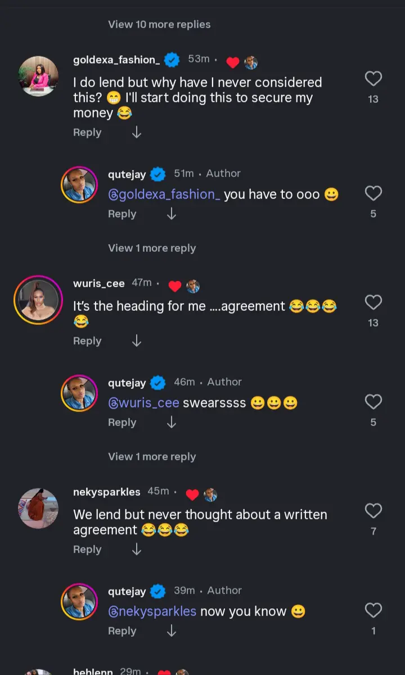Open the @nekysparkles mention link

click(152, 611)
